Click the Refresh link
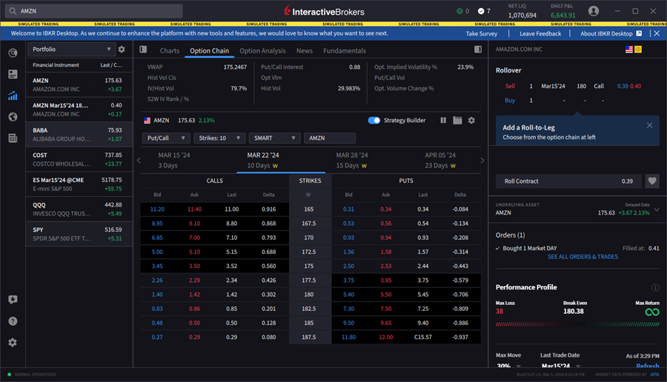667x382 pixels. pos(648,365)
